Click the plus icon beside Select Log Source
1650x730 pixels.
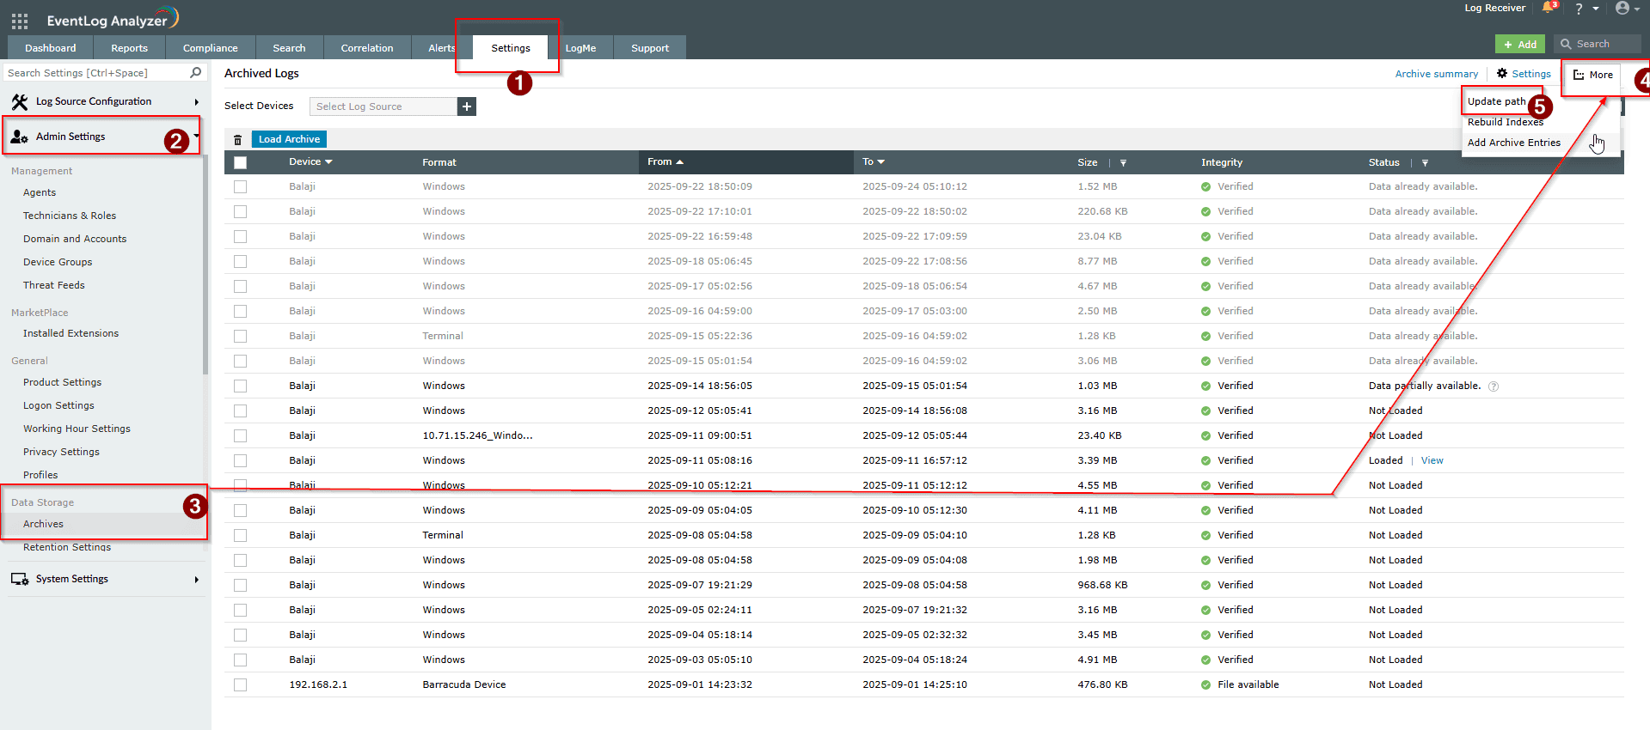pos(466,106)
